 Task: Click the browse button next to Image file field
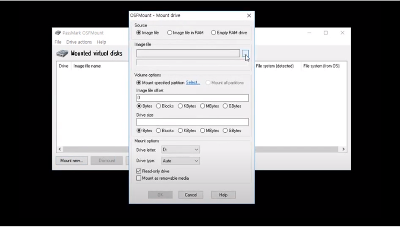pos(245,53)
